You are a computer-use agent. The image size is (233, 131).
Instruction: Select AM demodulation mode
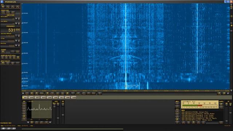(25, 98)
